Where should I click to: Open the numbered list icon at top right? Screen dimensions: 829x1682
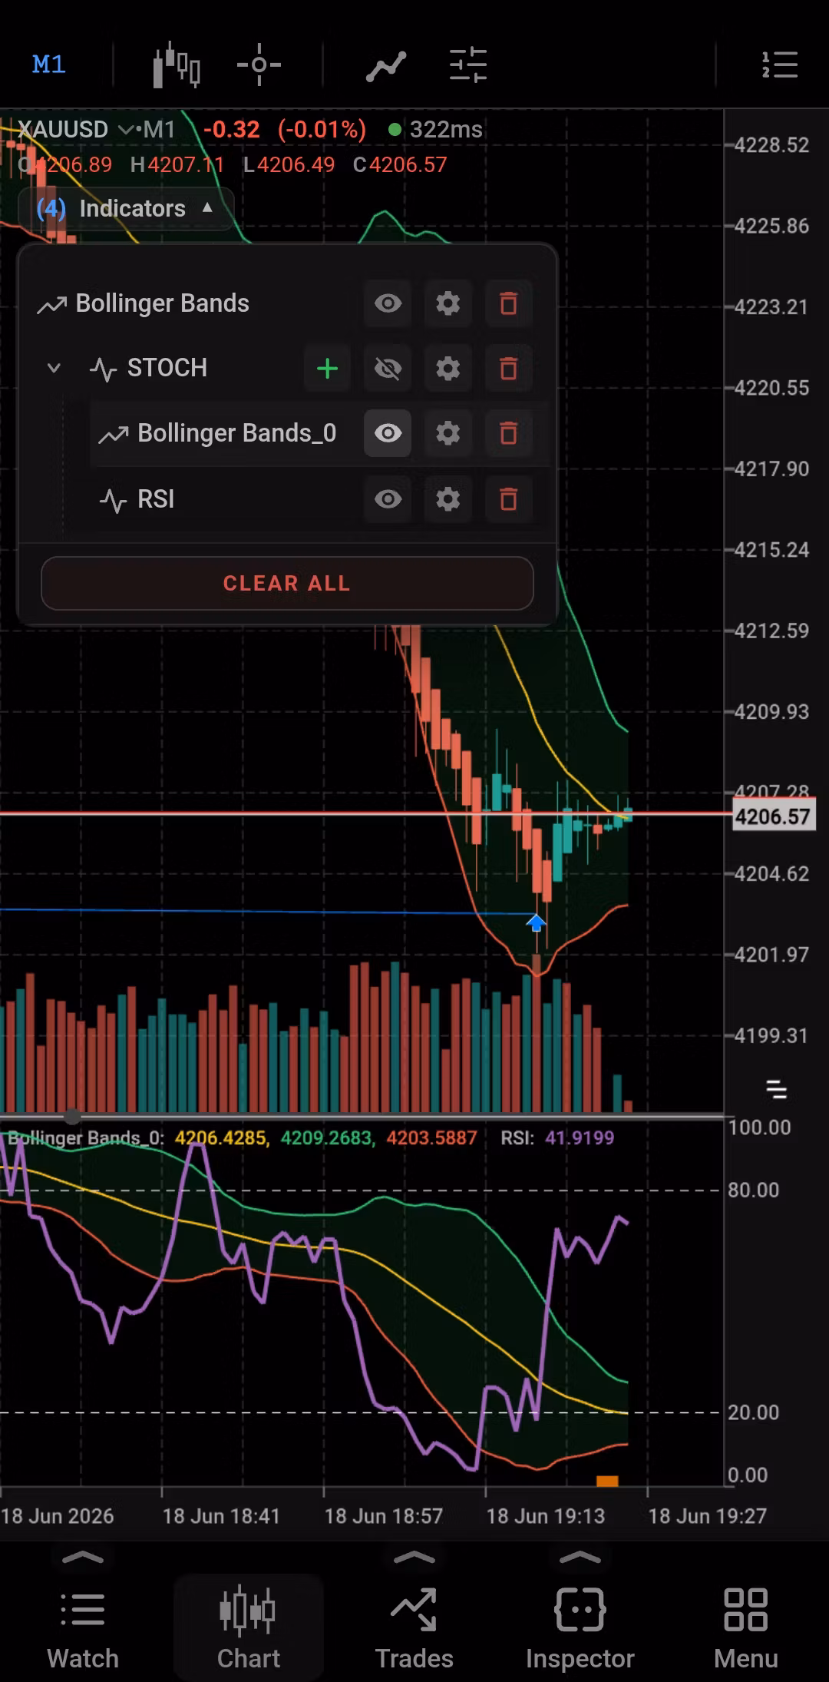pos(780,65)
